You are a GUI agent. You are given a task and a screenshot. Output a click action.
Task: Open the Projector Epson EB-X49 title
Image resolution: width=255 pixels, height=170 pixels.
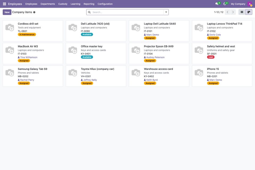pyautogui.click(x=158, y=46)
